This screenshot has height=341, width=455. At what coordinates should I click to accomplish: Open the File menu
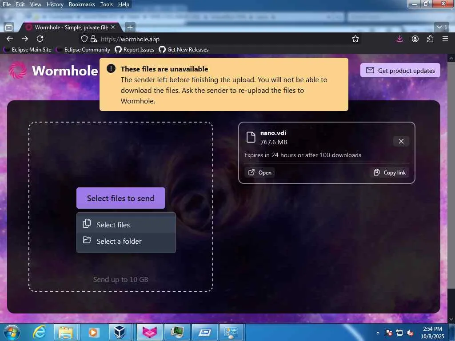click(x=7, y=4)
